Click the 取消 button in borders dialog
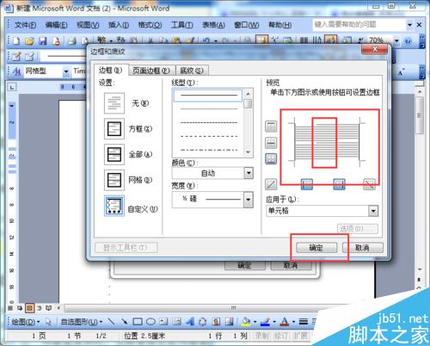The height and width of the screenshot is (346, 430). click(x=362, y=248)
